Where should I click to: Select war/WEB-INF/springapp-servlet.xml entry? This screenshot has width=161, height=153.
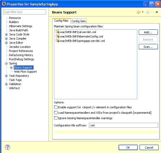(82, 41)
